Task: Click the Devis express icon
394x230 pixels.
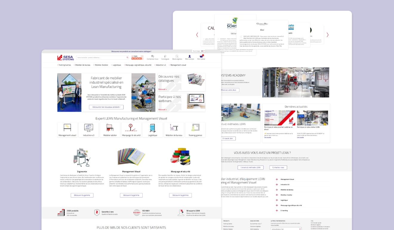Action: point(177,56)
